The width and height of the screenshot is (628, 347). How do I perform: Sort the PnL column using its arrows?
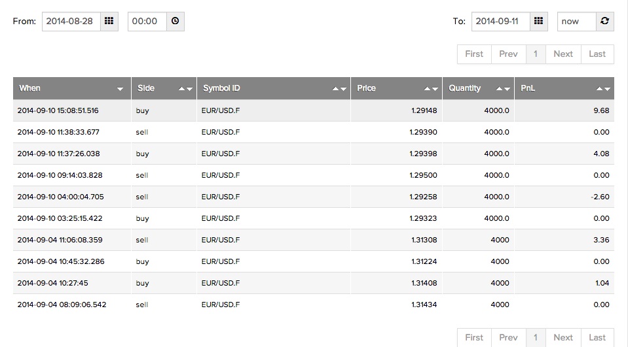(604, 89)
